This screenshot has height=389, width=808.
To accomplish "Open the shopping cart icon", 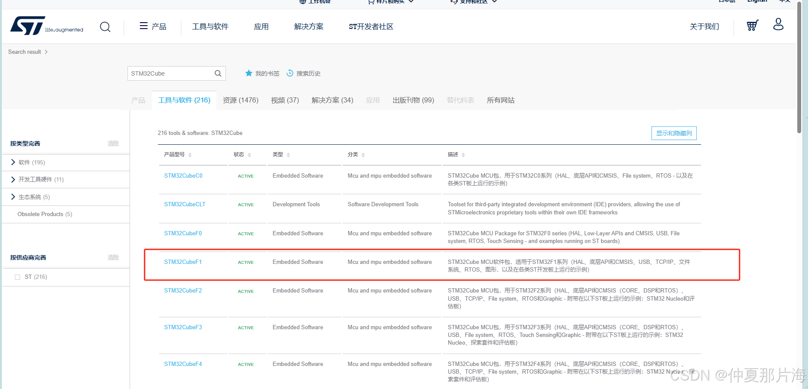I will pyautogui.click(x=752, y=26).
